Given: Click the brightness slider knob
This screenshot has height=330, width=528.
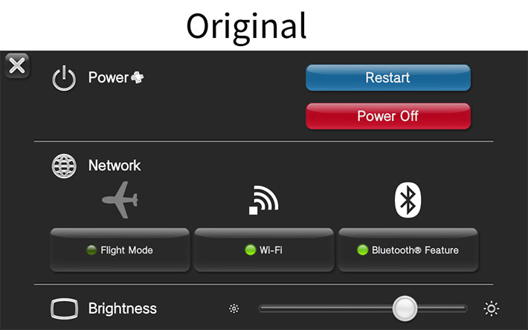Looking at the screenshot, I should click(x=405, y=308).
